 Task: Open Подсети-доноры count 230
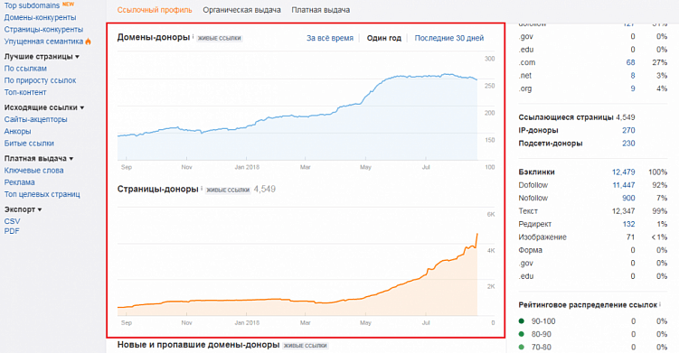pyautogui.click(x=628, y=144)
